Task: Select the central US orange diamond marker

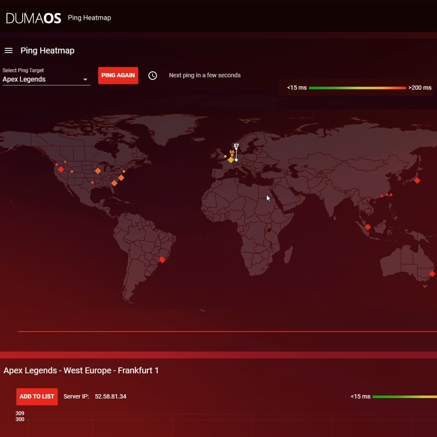Action: tap(98, 171)
